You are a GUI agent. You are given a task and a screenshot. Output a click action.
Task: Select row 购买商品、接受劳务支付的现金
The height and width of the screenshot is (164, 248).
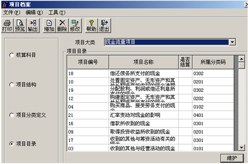151,107
